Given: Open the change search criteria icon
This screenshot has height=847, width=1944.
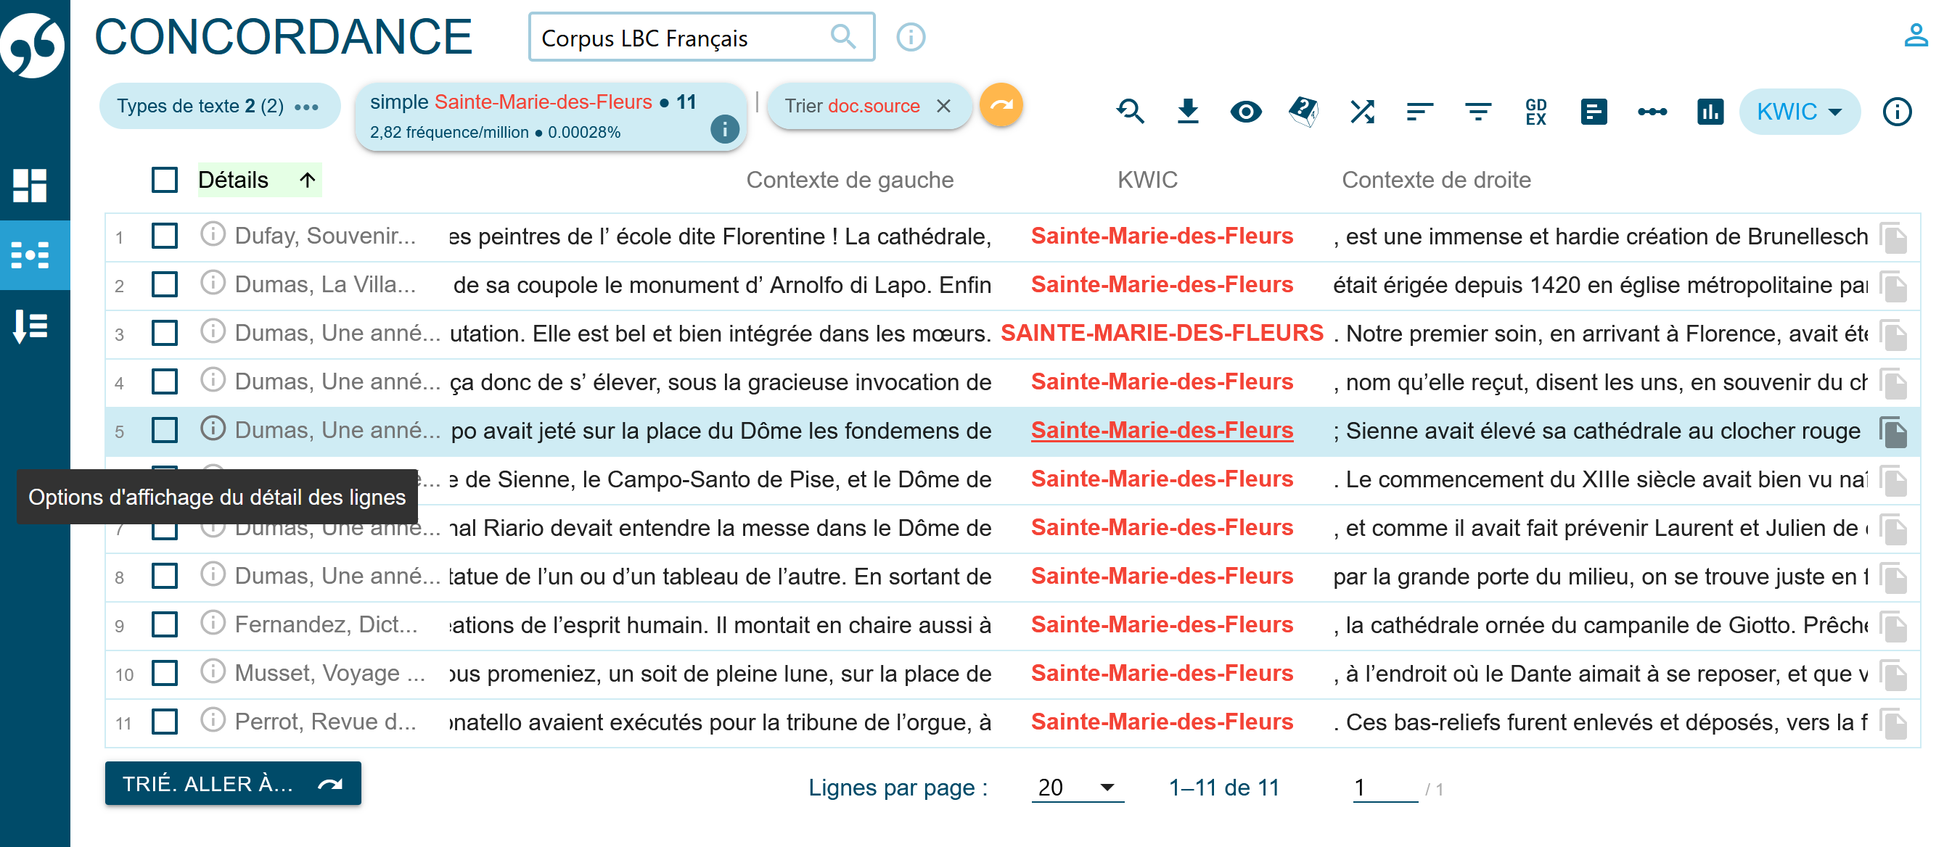Looking at the screenshot, I should coord(1130,112).
